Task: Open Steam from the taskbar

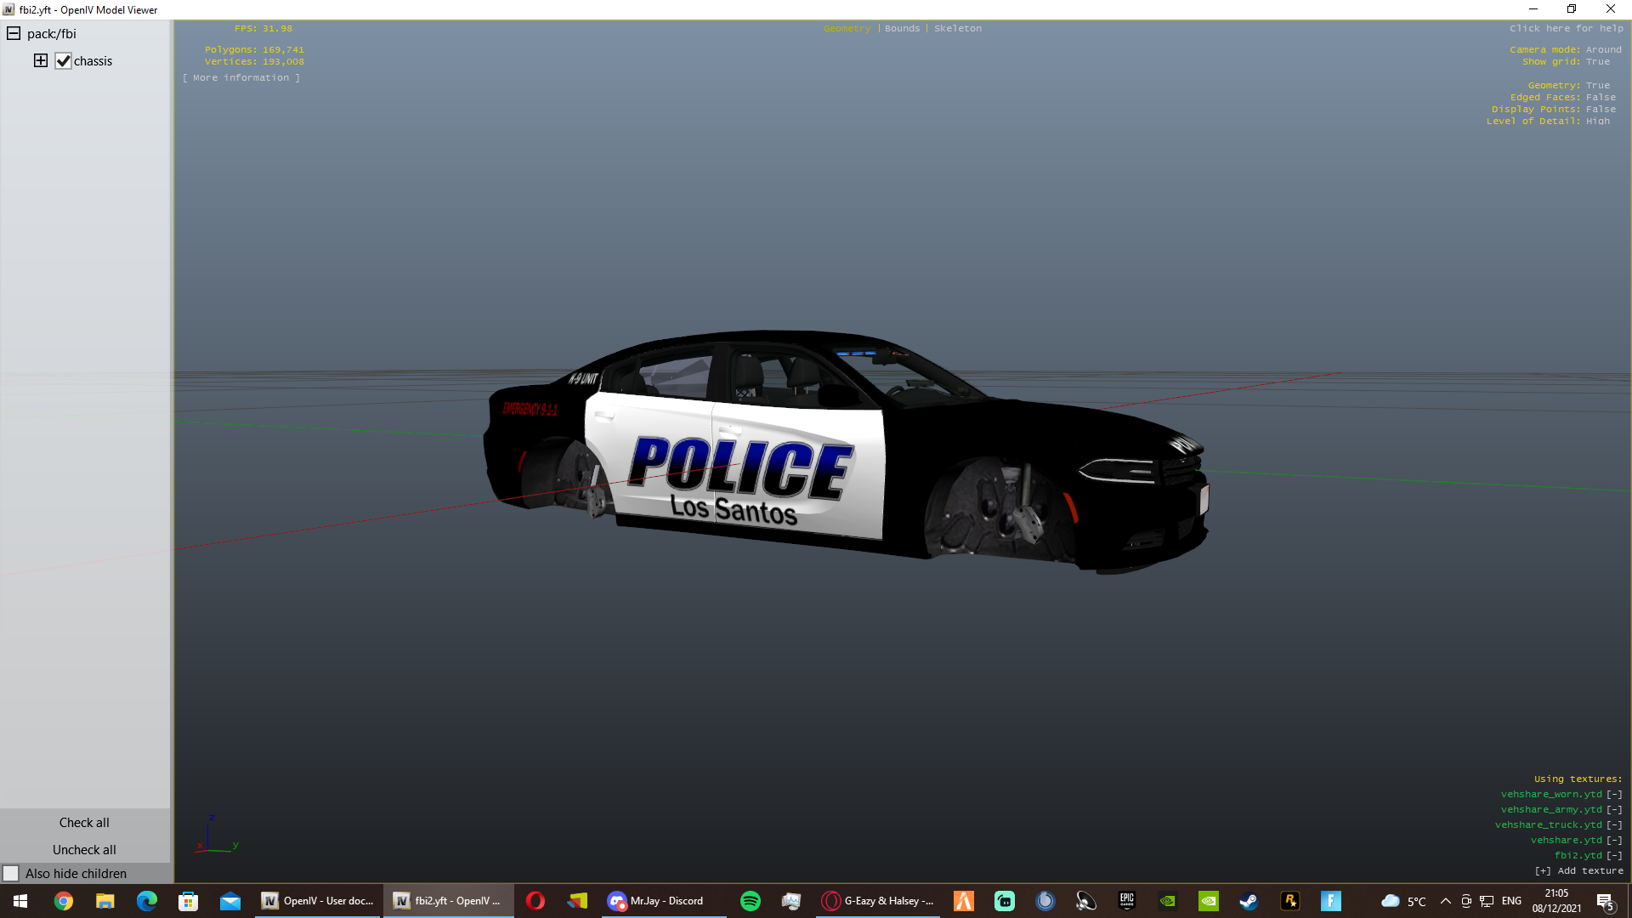Action: [x=1249, y=901]
